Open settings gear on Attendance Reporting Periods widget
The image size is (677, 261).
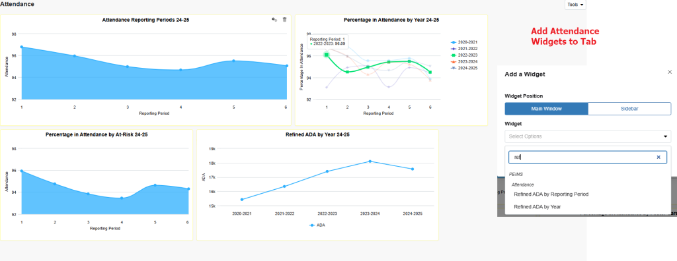274,19
